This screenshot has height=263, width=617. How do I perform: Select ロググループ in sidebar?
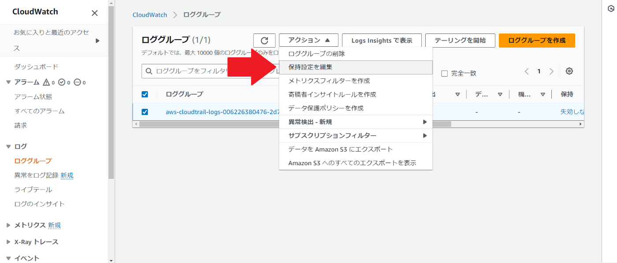33,161
